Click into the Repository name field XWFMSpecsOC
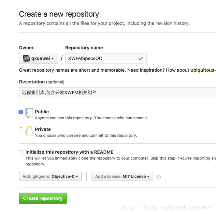216x214 pixels. [106, 58]
